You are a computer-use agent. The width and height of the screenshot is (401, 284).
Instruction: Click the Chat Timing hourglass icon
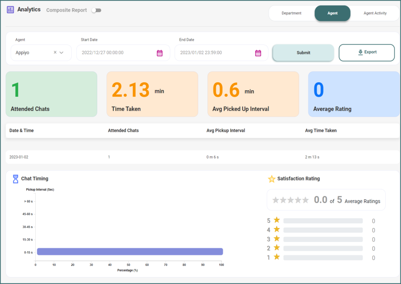coord(15,179)
